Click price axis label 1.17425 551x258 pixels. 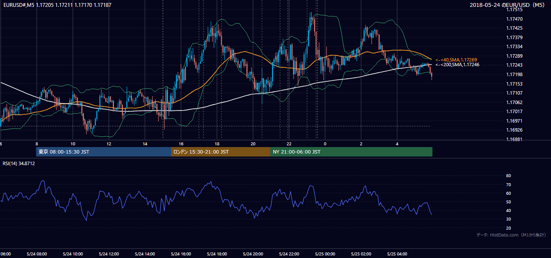[514, 28]
